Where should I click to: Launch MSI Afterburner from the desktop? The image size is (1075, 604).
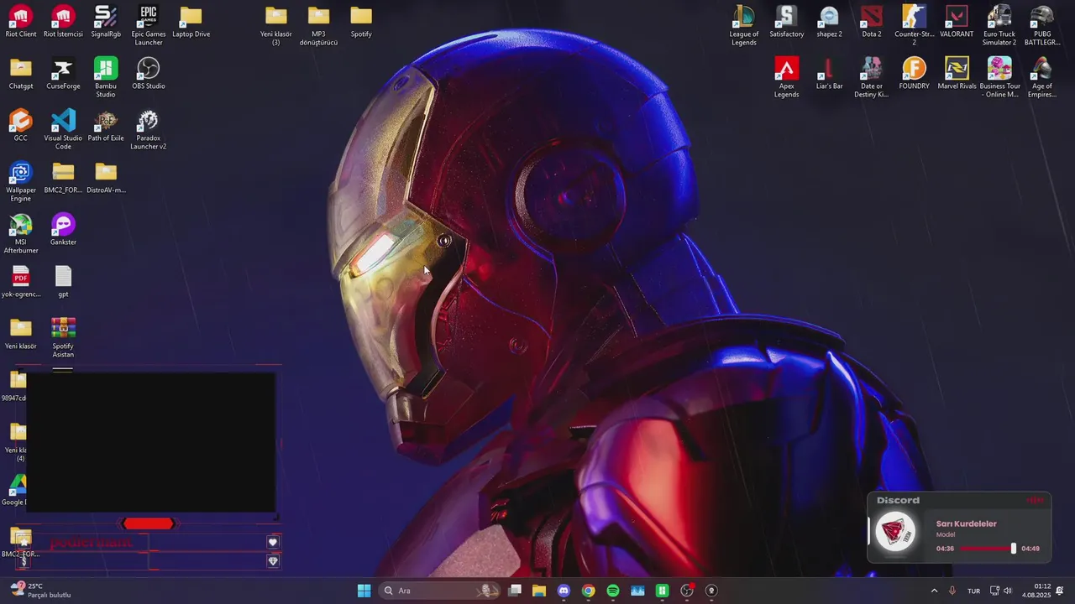click(x=21, y=233)
